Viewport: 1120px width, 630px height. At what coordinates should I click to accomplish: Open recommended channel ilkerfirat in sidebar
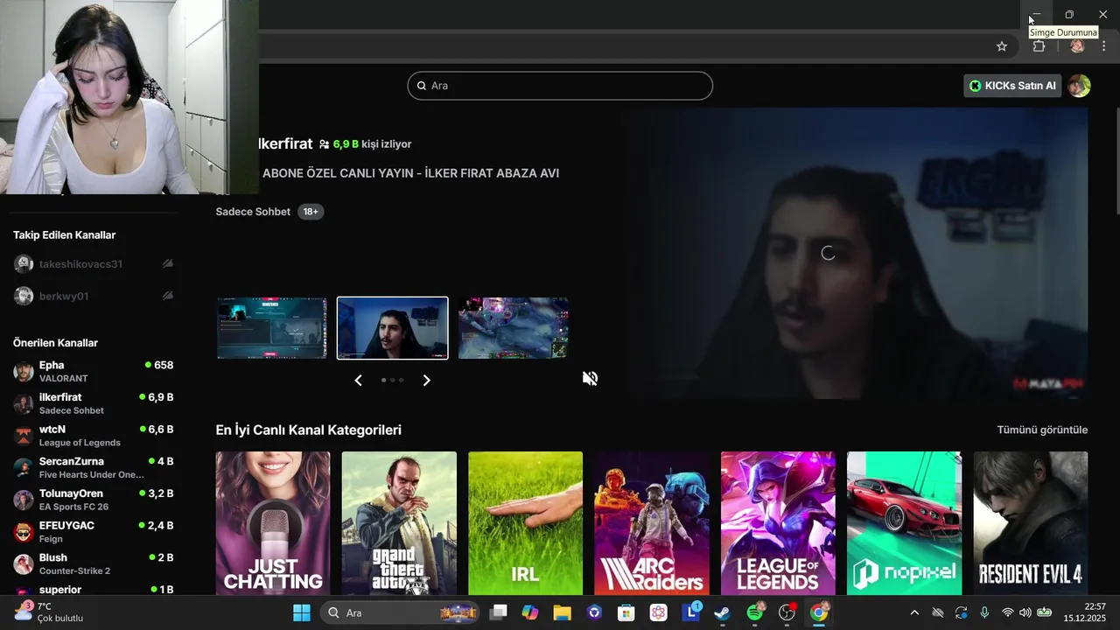94,403
